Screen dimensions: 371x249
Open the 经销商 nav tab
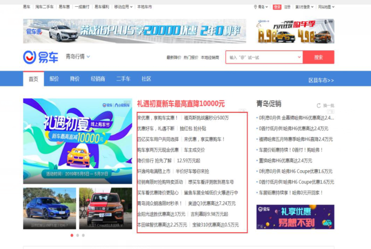tap(98, 79)
